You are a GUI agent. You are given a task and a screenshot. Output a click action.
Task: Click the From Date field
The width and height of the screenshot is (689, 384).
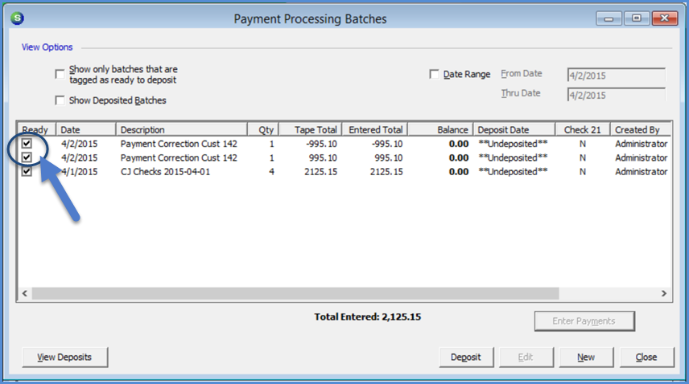click(x=616, y=75)
